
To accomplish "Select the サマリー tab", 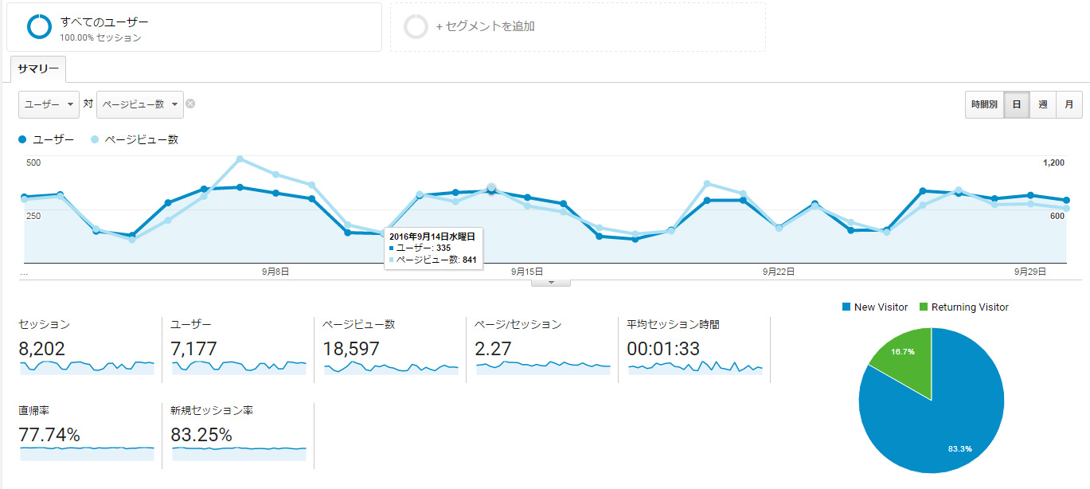I will click(x=38, y=69).
